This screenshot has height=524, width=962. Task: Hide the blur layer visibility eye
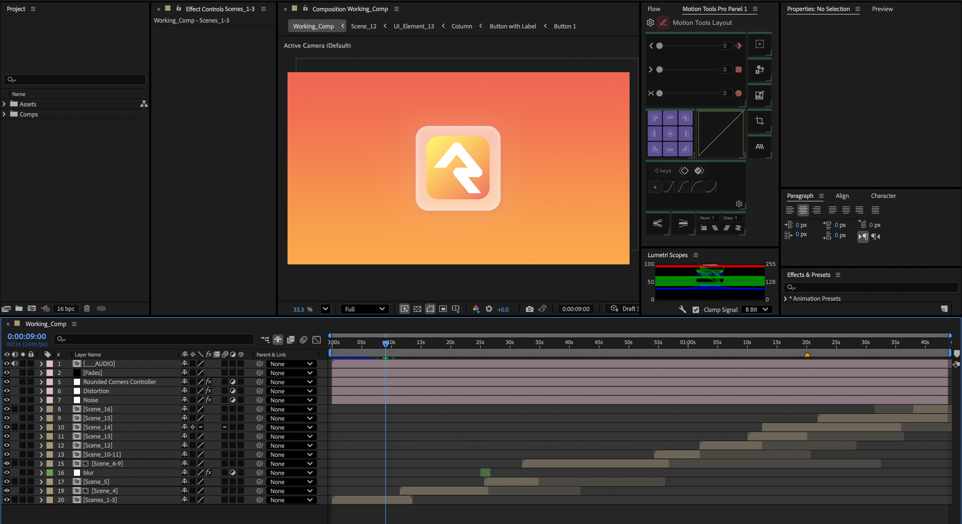click(7, 472)
